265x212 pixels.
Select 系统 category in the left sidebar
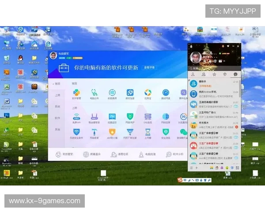[x=57, y=106]
